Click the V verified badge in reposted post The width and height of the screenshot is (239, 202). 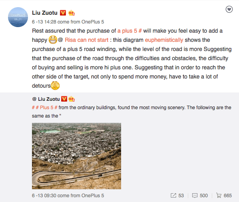coord(64,99)
